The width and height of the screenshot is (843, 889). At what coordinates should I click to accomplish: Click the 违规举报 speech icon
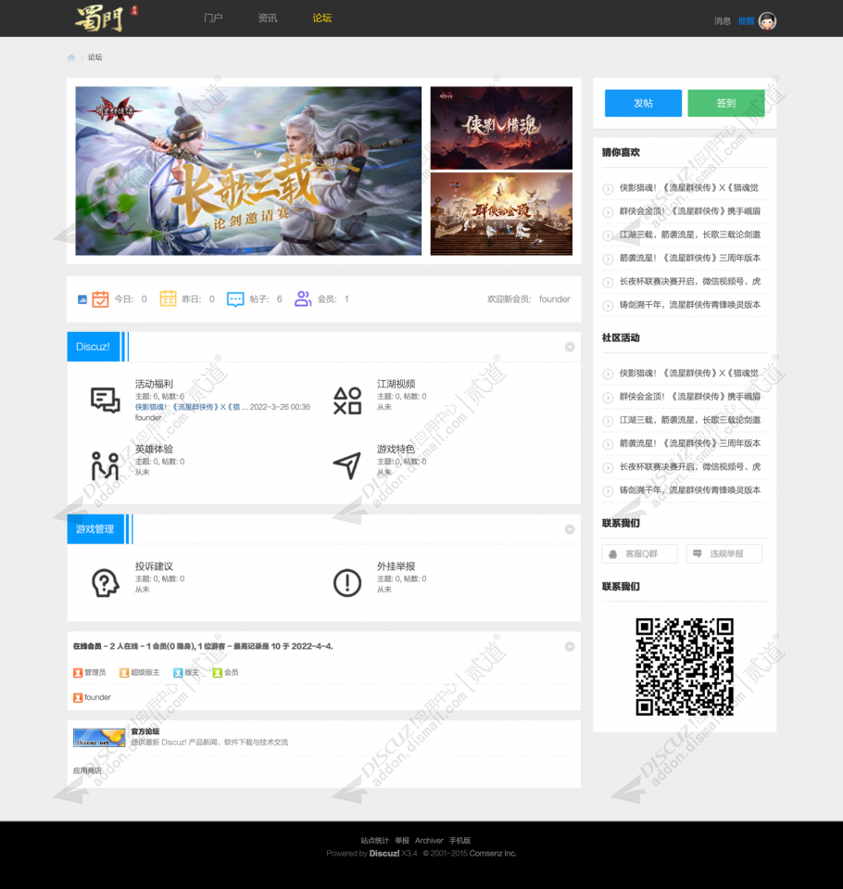(698, 553)
